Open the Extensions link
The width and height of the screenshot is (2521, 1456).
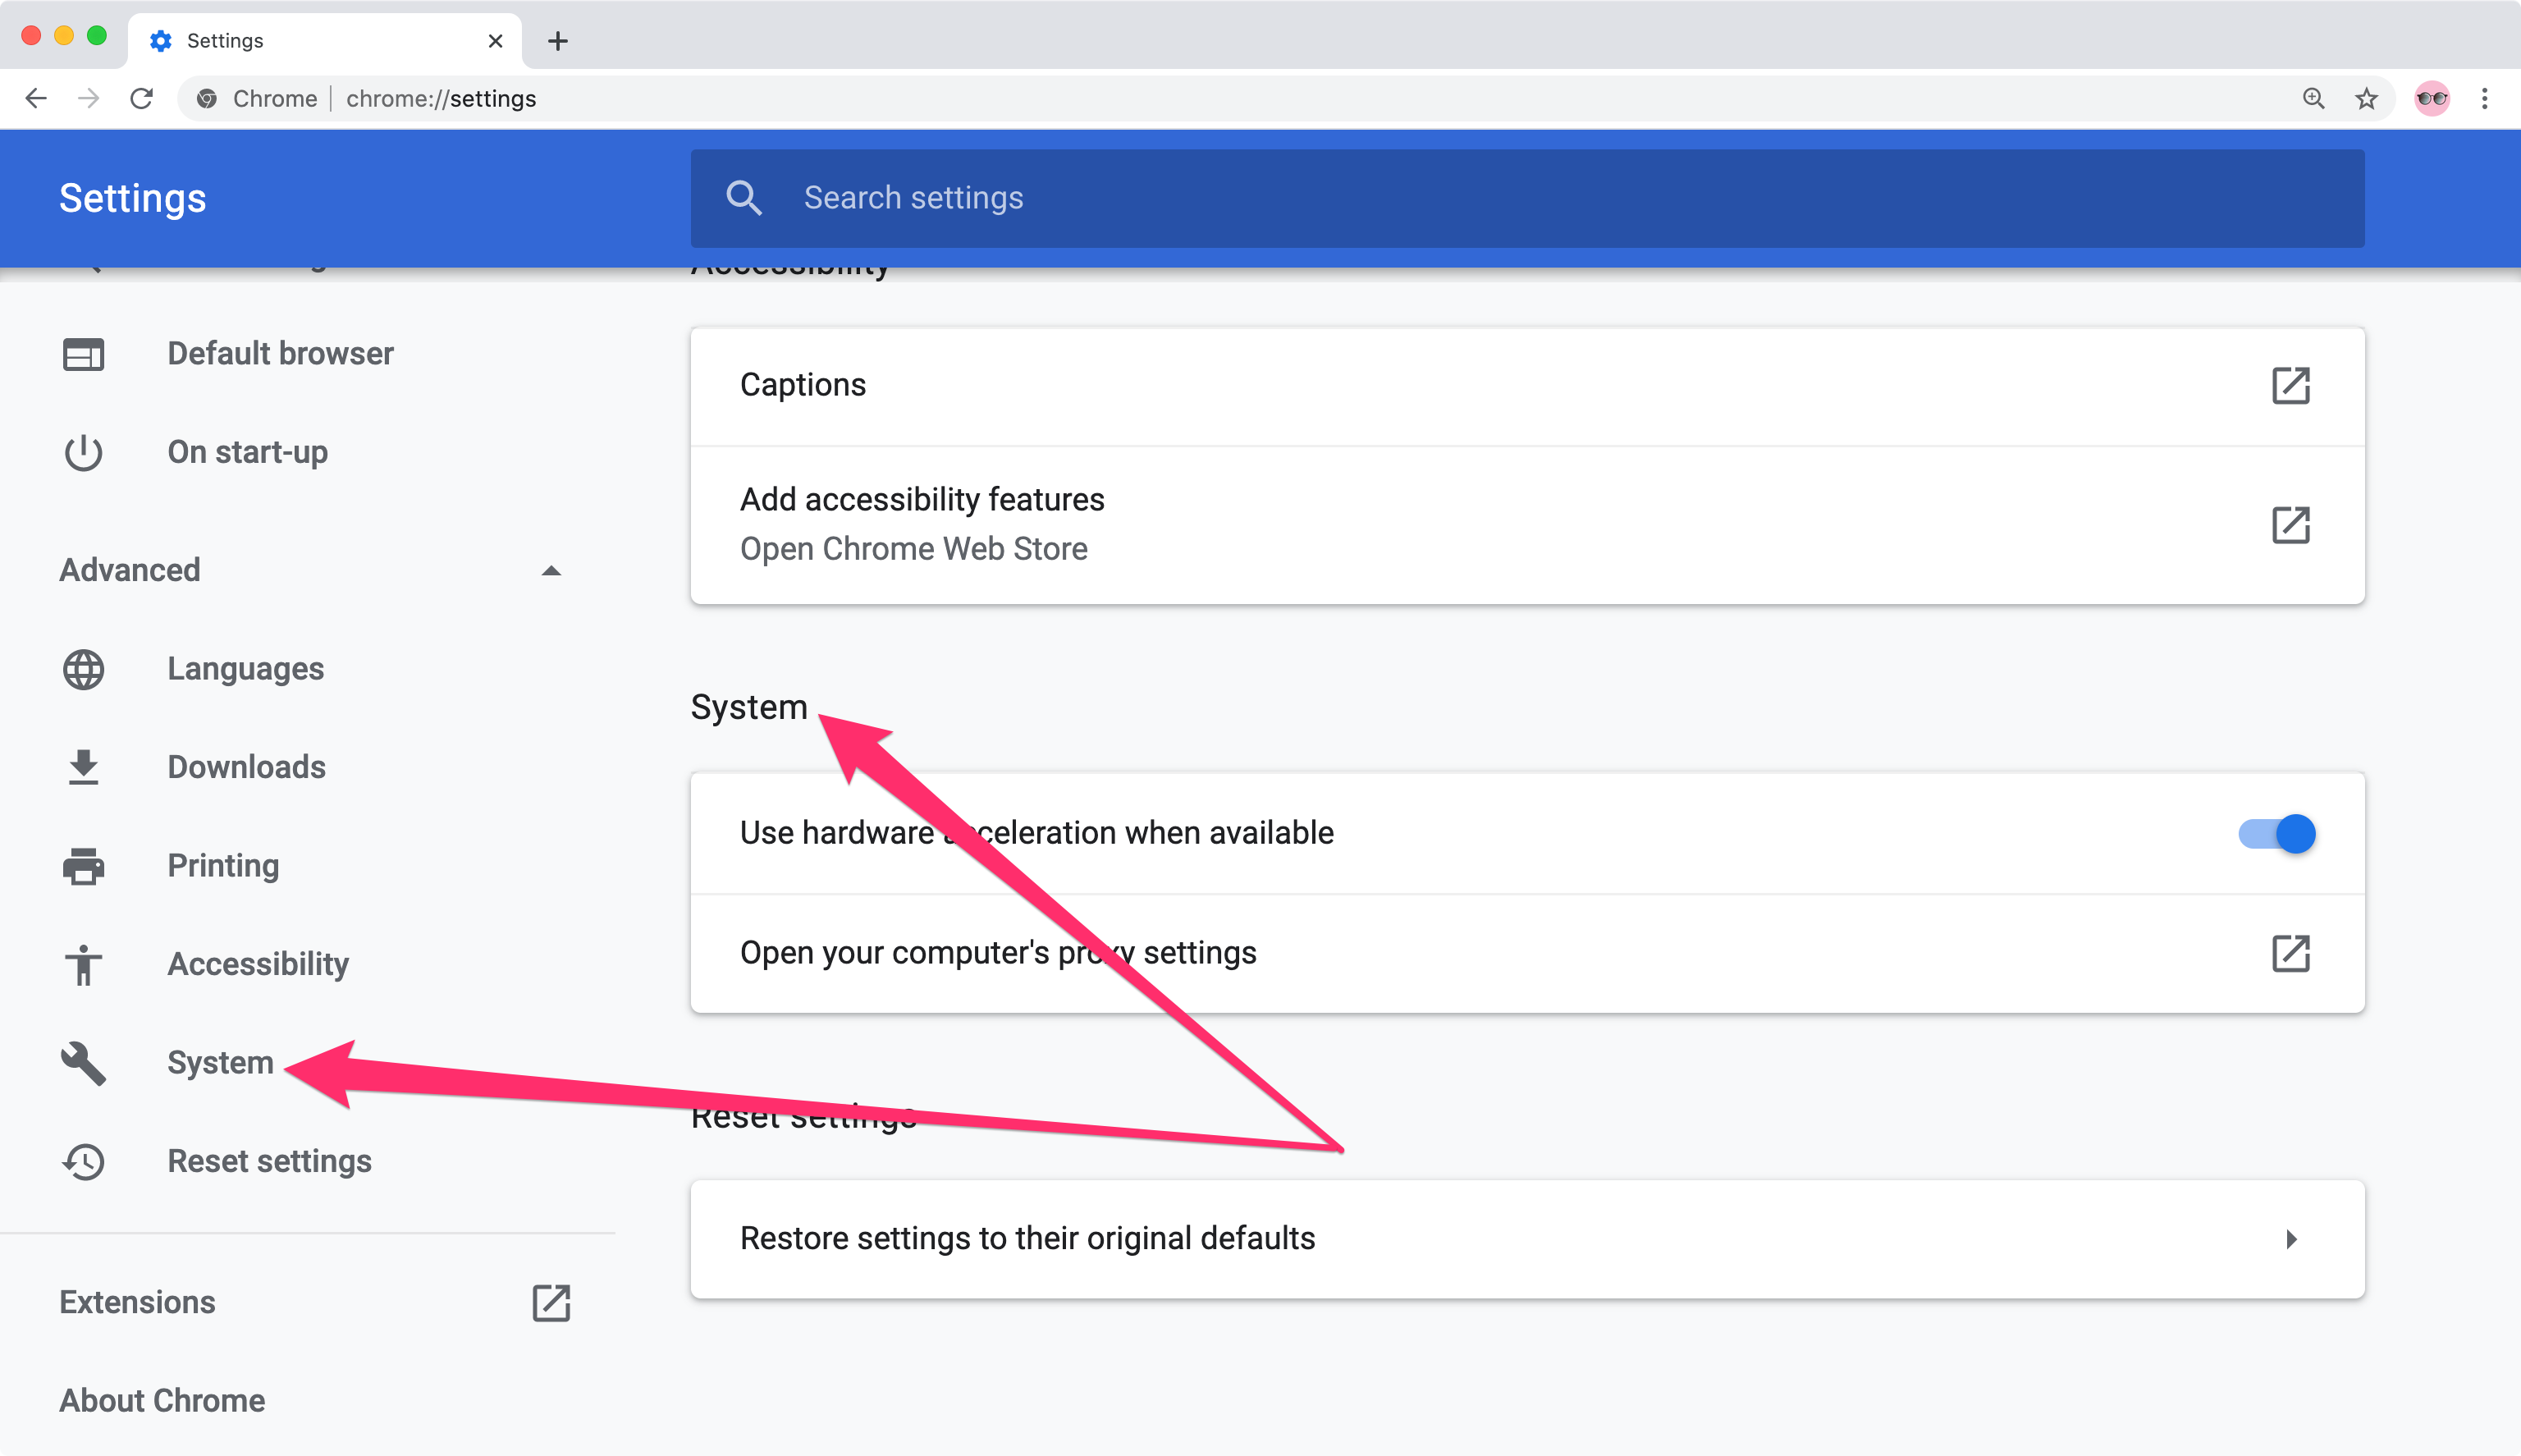[x=137, y=1303]
